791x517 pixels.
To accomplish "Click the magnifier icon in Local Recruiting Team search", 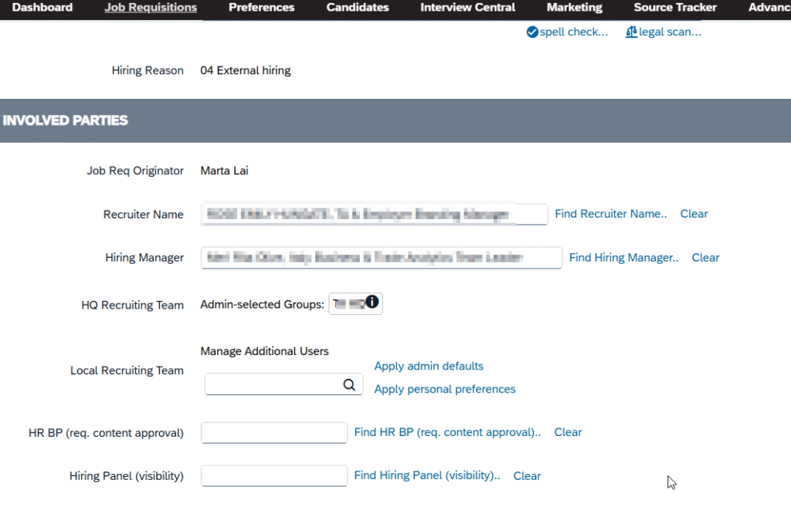I will (349, 384).
